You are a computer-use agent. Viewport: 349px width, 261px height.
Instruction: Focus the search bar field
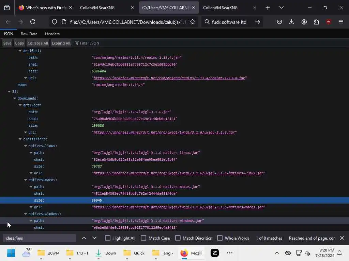point(229,22)
